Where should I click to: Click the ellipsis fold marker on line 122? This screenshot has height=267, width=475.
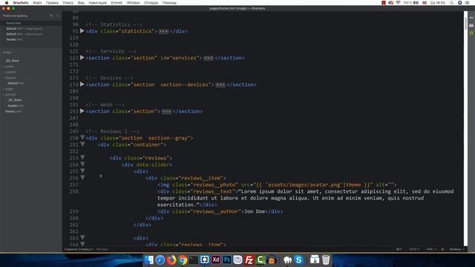click(208, 58)
